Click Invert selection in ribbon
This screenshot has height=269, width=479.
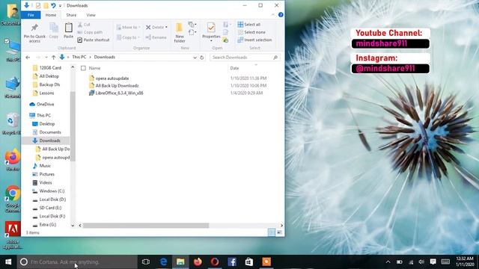[x=254, y=40]
